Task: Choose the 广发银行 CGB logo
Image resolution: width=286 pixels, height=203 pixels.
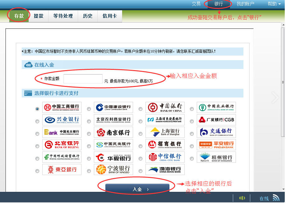Action: (x=216, y=120)
